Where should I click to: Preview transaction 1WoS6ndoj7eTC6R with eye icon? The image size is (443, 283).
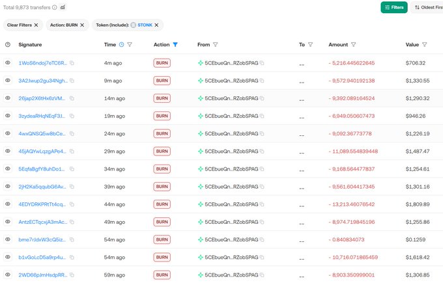(x=8, y=62)
